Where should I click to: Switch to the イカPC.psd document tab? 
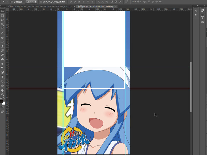pos(40,6)
